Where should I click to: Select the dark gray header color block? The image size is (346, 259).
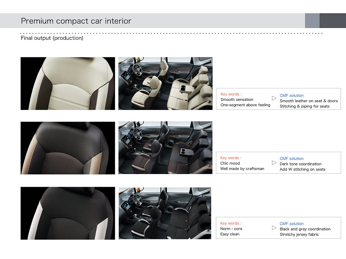pyautogui.click(x=333, y=21)
